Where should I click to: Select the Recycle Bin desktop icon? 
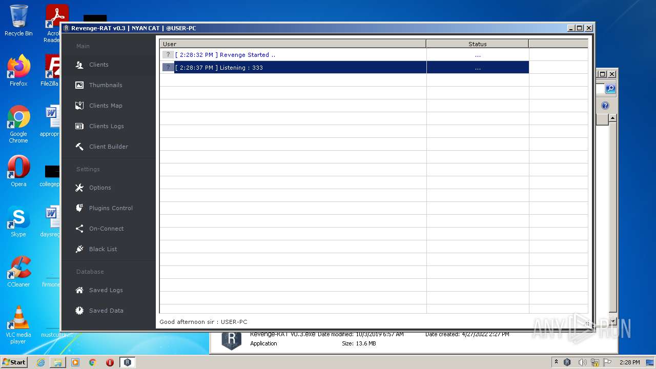pos(18,20)
